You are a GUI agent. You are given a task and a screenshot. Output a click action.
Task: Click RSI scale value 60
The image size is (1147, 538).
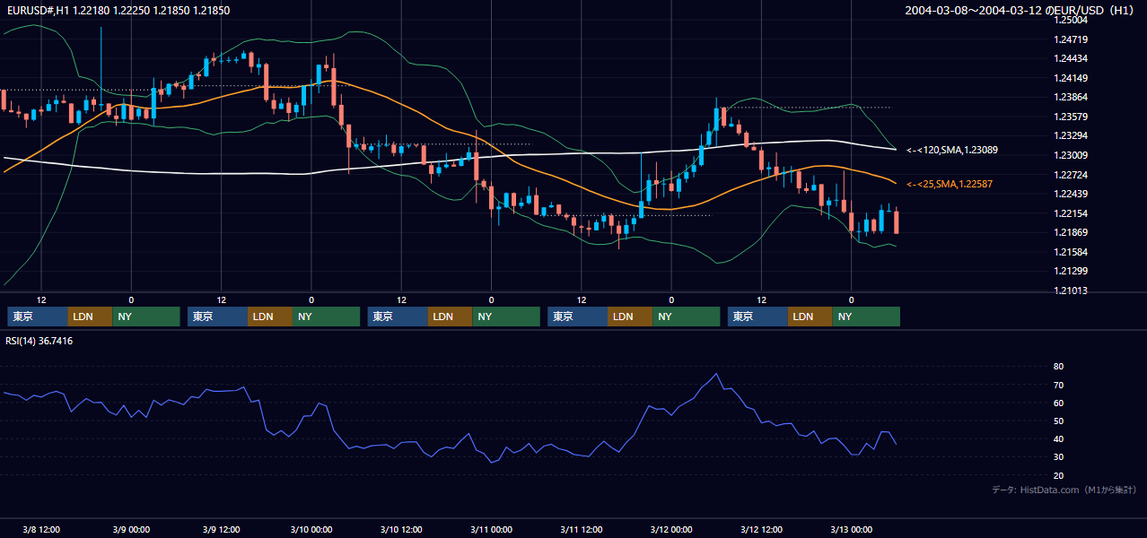coord(1059,403)
